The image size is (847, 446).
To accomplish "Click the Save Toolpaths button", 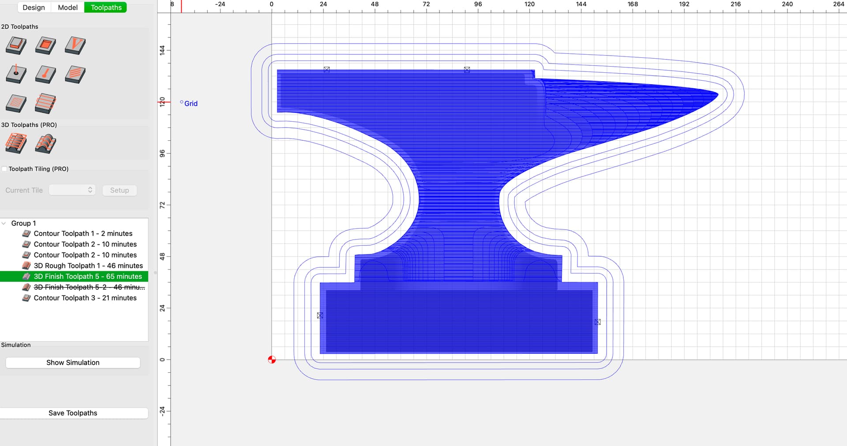I will pyautogui.click(x=73, y=413).
